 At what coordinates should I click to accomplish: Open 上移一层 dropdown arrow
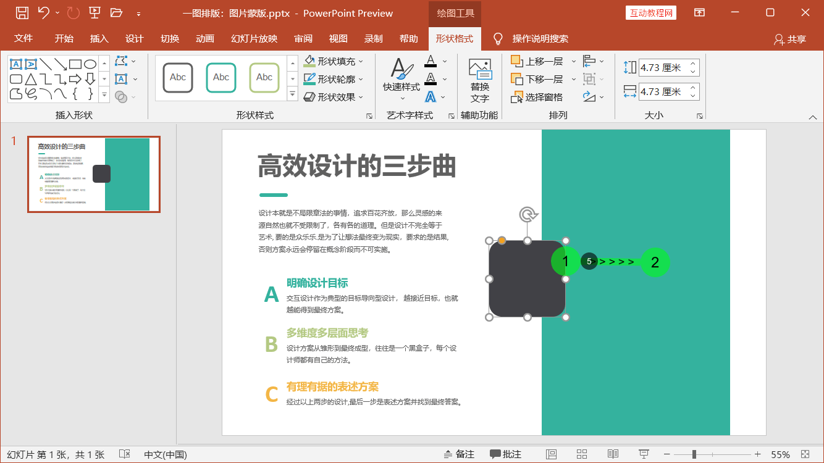tap(573, 61)
